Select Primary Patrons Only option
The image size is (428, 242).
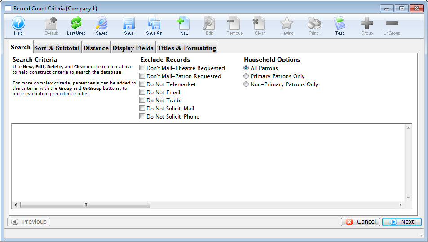(246, 76)
